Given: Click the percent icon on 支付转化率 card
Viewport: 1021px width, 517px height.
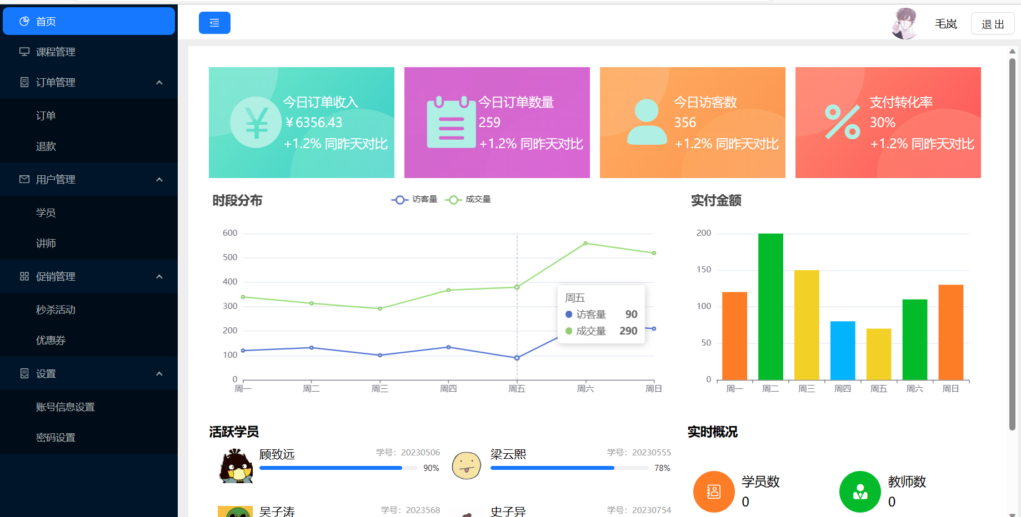Looking at the screenshot, I should 842,122.
